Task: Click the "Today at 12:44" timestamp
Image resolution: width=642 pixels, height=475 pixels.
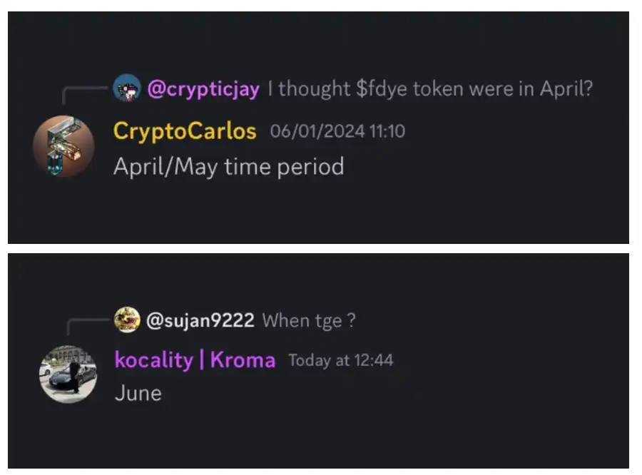Action: 340,361
